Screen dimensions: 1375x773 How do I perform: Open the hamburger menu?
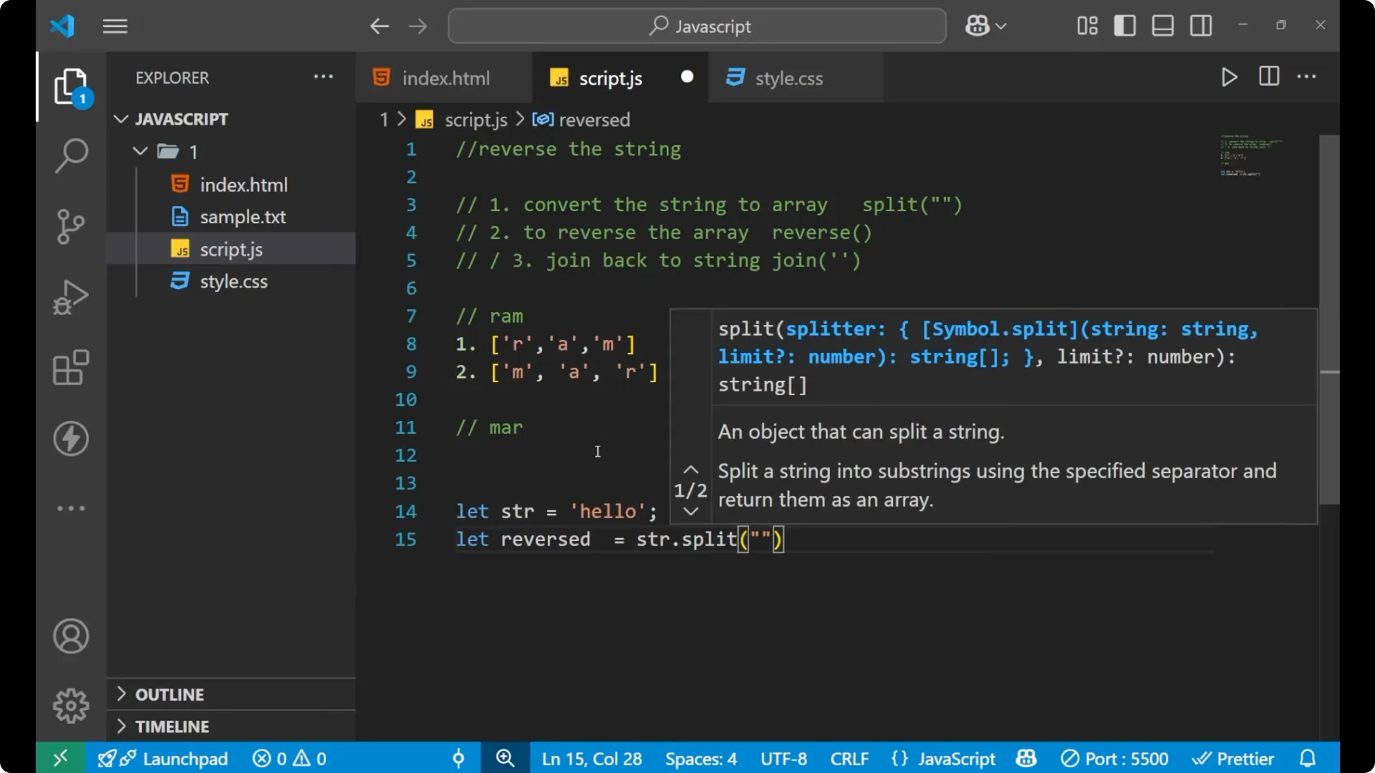(x=115, y=26)
